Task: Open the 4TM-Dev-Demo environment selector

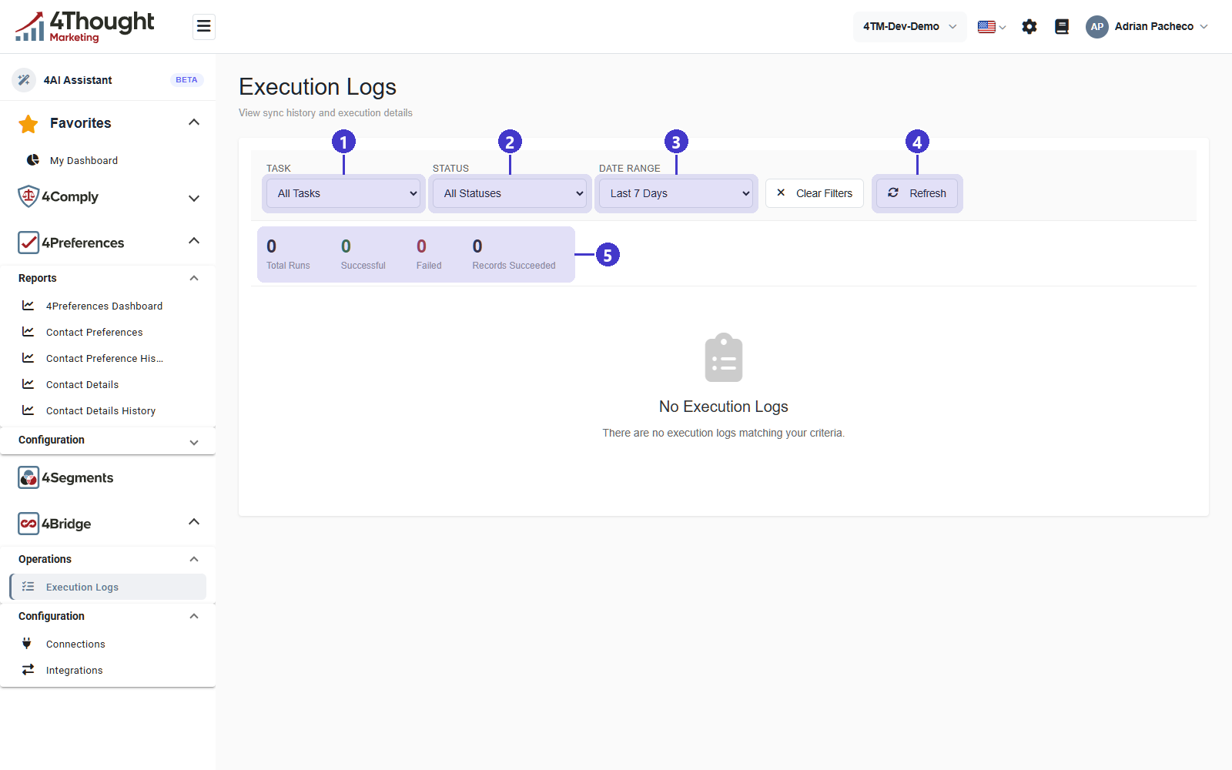Action: coord(910,27)
